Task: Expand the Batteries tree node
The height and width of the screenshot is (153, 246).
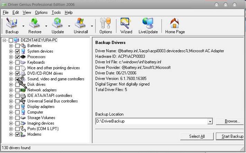Action: 11,46
